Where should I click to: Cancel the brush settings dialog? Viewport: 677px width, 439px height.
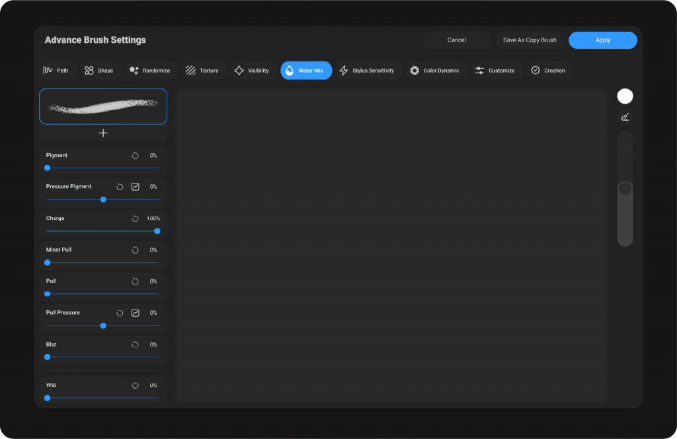[456, 40]
